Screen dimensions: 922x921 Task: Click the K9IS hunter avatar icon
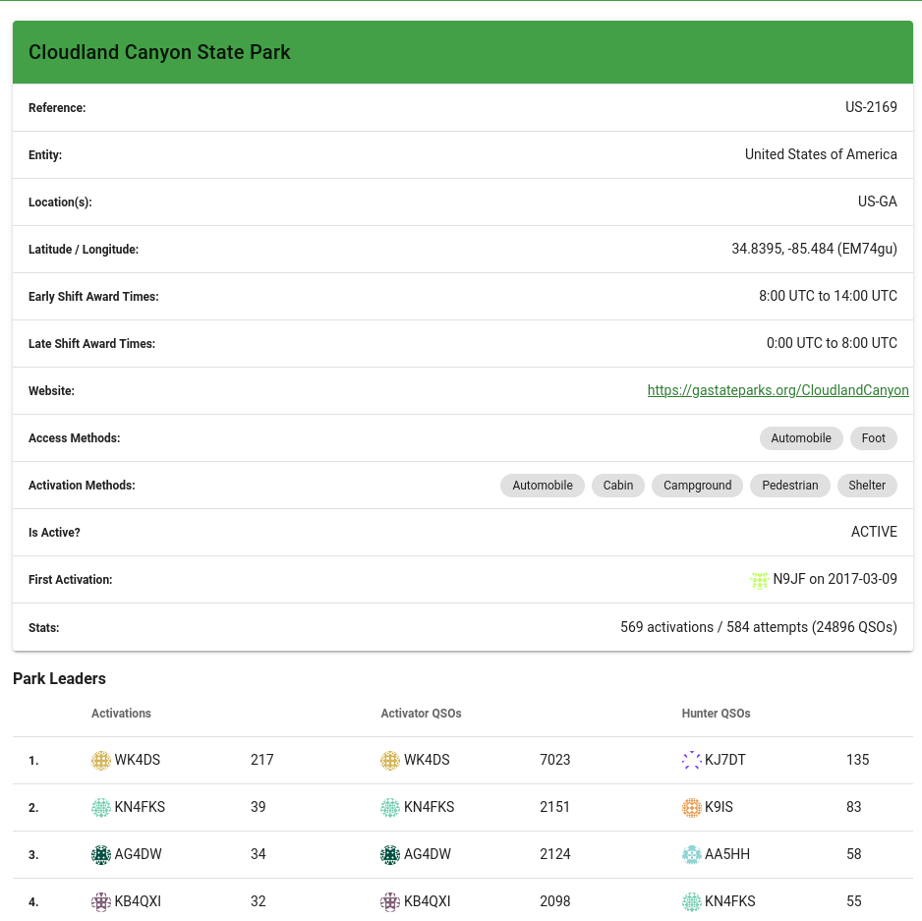[692, 807]
